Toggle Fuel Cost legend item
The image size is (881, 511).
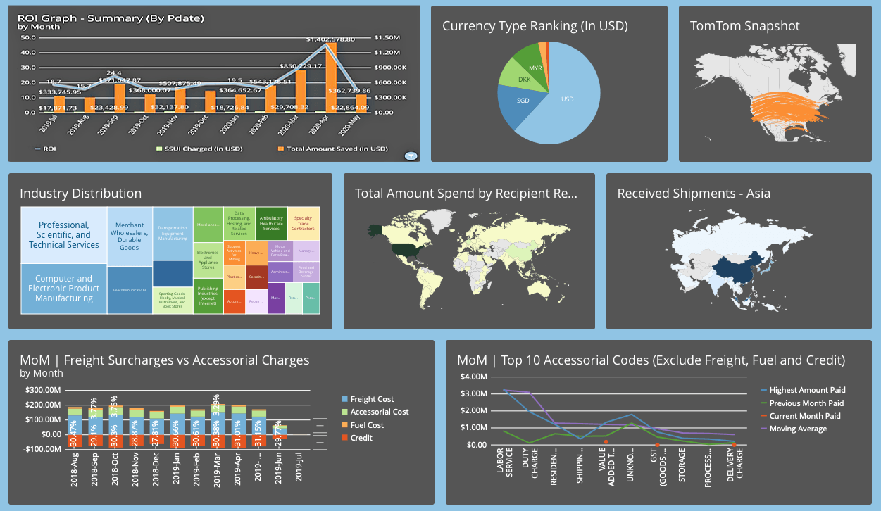366,425
